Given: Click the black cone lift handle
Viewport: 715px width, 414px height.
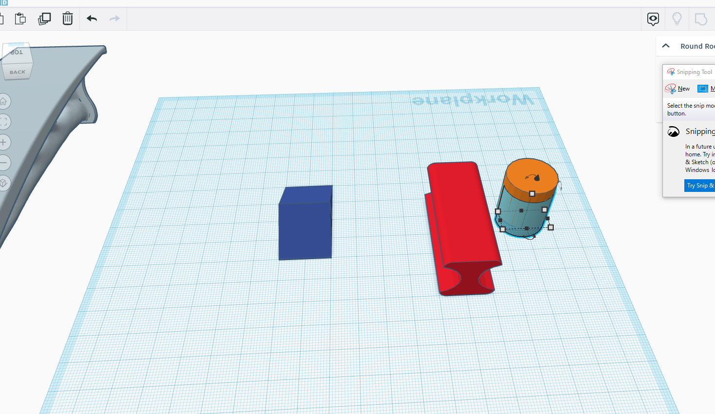Looking at the screenshot, I should click(x=537, y=178).
